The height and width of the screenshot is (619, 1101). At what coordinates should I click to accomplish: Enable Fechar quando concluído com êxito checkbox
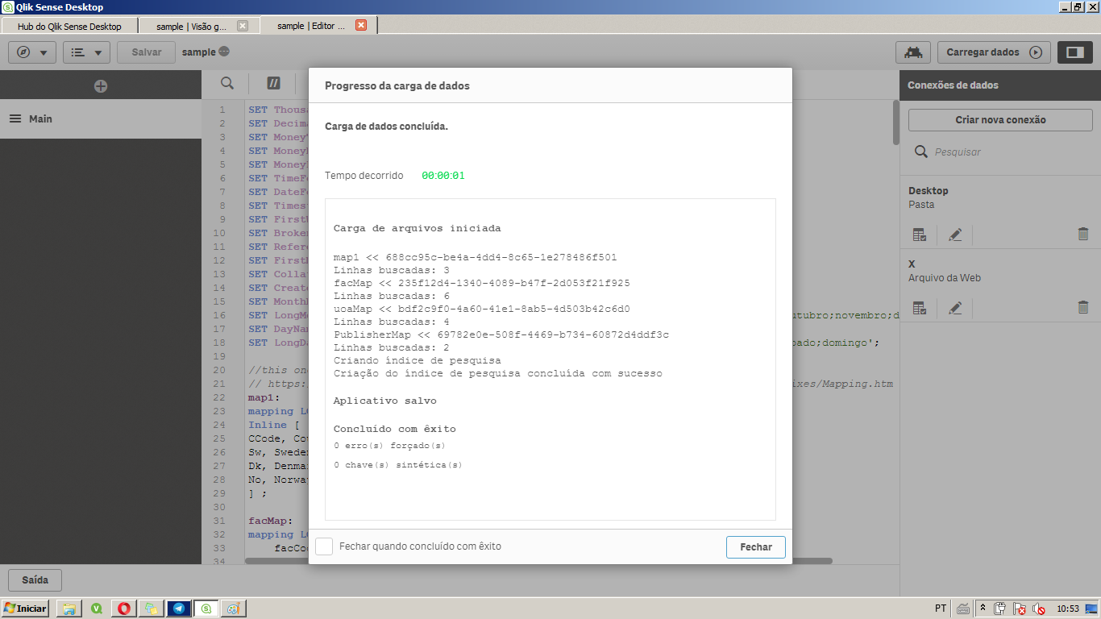point(324,546)
